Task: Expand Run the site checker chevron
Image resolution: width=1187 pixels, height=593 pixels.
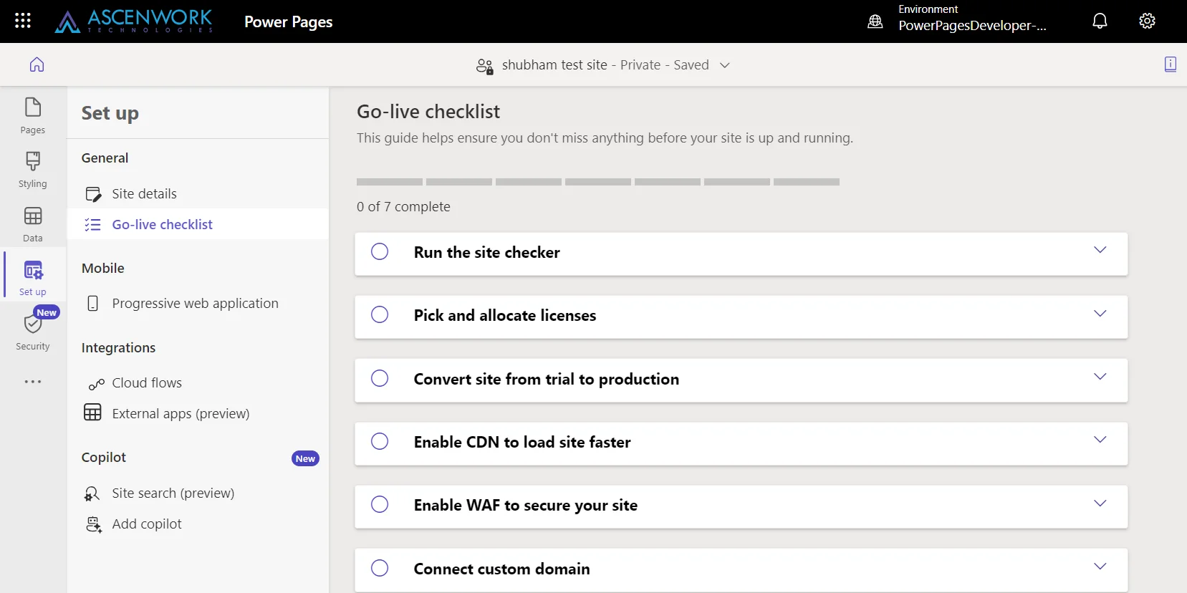Action: pos(1100,250)
